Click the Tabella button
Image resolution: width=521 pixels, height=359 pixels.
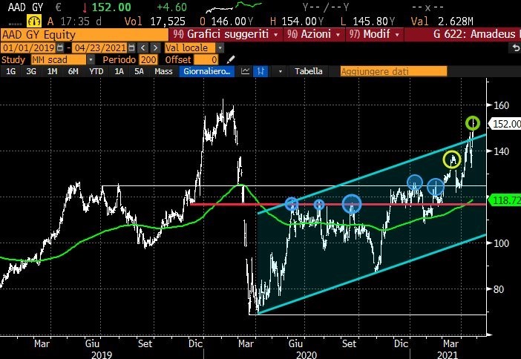[309, 71]
